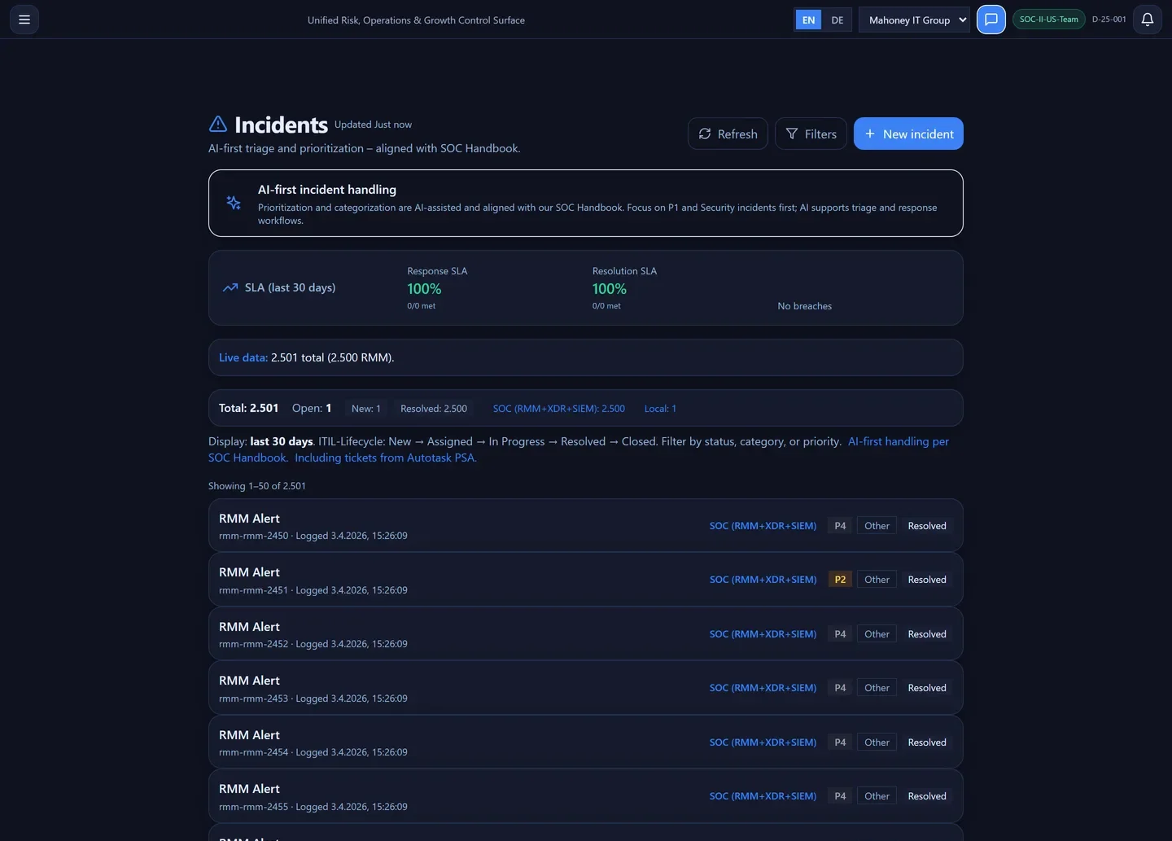
Task: Click the plus icon on New incident button
Action: pos(869,134)
